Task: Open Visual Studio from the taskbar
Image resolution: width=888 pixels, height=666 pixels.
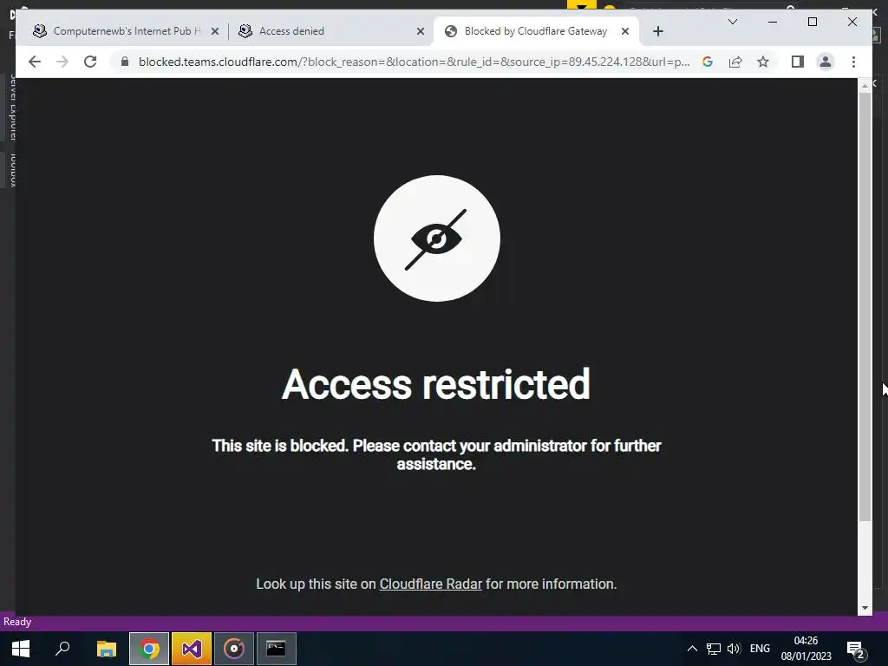Action: pos(192,649)
